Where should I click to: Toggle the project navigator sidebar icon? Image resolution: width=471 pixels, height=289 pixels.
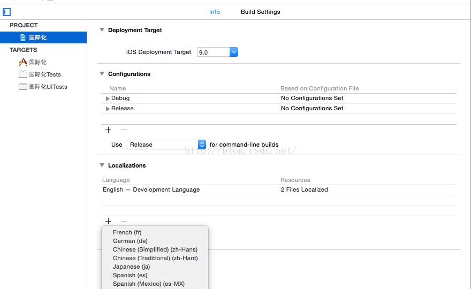point(6,12)
